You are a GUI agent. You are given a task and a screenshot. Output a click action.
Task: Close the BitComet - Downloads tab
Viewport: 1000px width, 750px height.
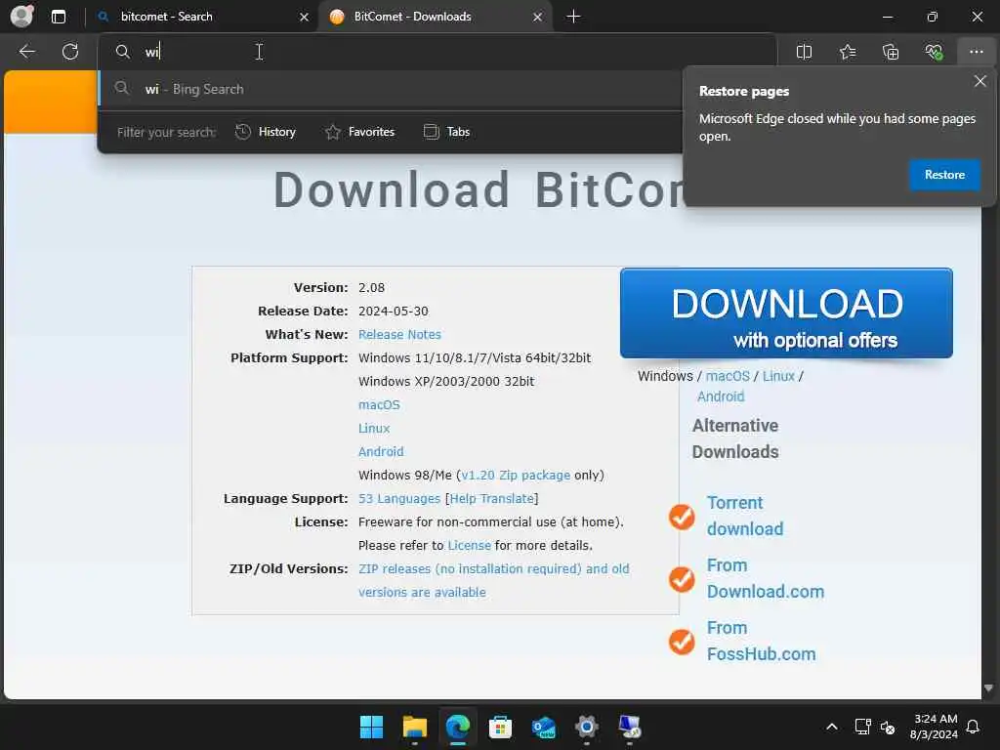coord(538,18)
